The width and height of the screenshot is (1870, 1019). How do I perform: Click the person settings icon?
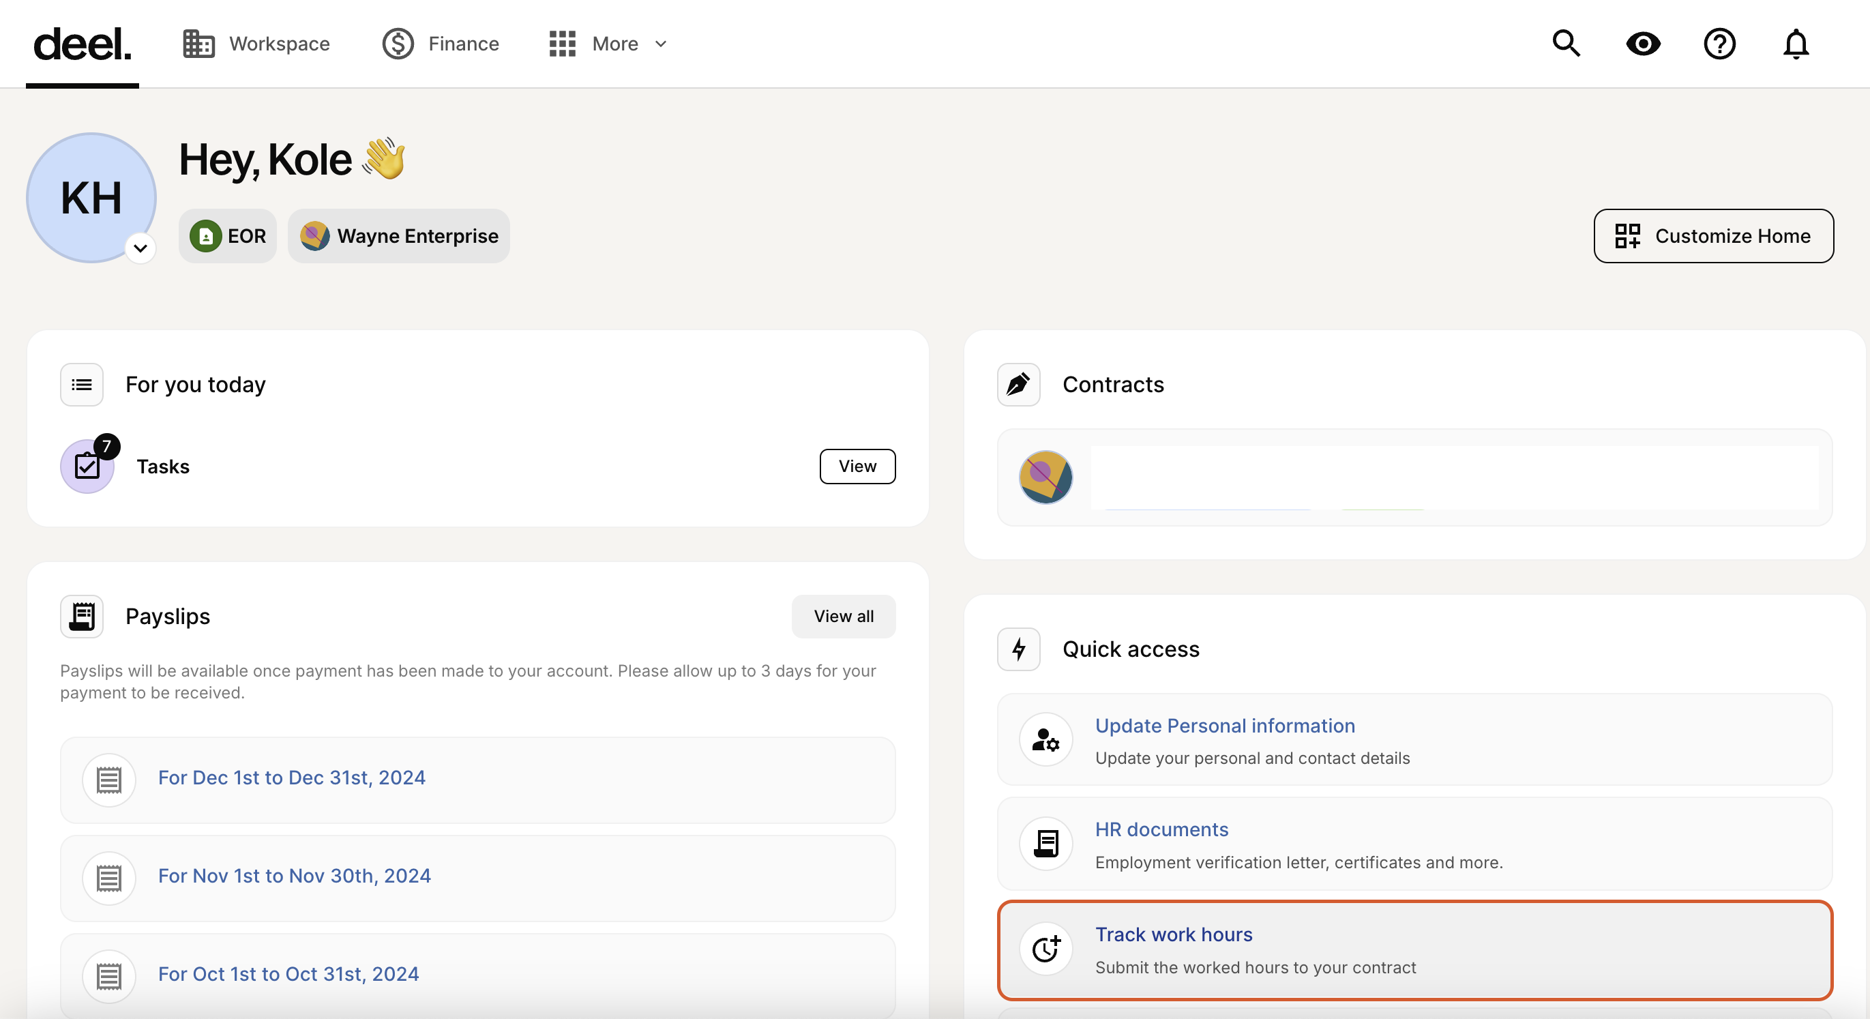(1046, 739)
